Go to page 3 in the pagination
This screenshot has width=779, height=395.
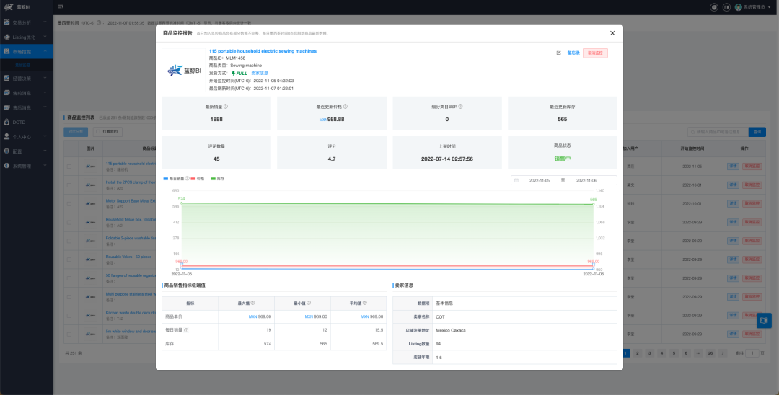(649, 352)
